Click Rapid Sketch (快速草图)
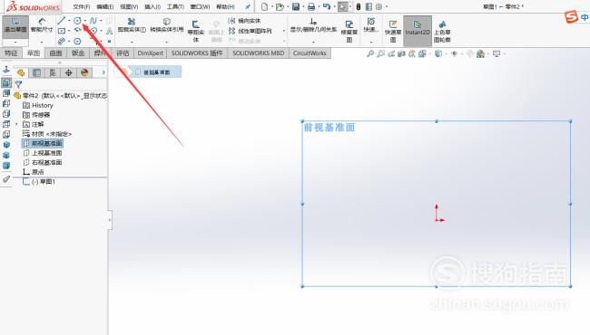This screenshot has height=335, width=590. coord(393,31)
